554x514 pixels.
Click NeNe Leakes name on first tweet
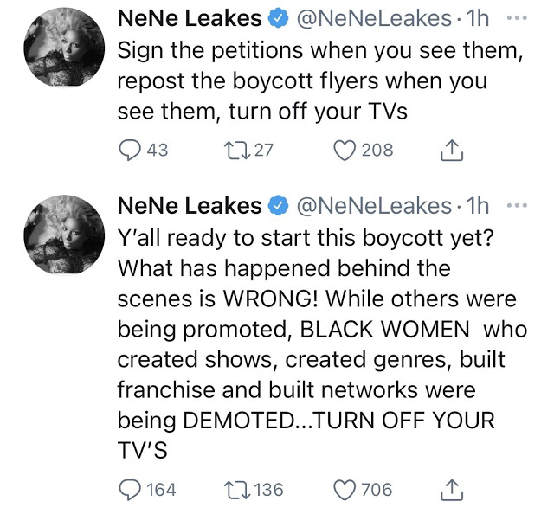click(x=189, y=16)
